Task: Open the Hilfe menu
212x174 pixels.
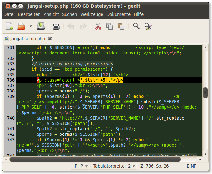Action: (x=138, y=14)
